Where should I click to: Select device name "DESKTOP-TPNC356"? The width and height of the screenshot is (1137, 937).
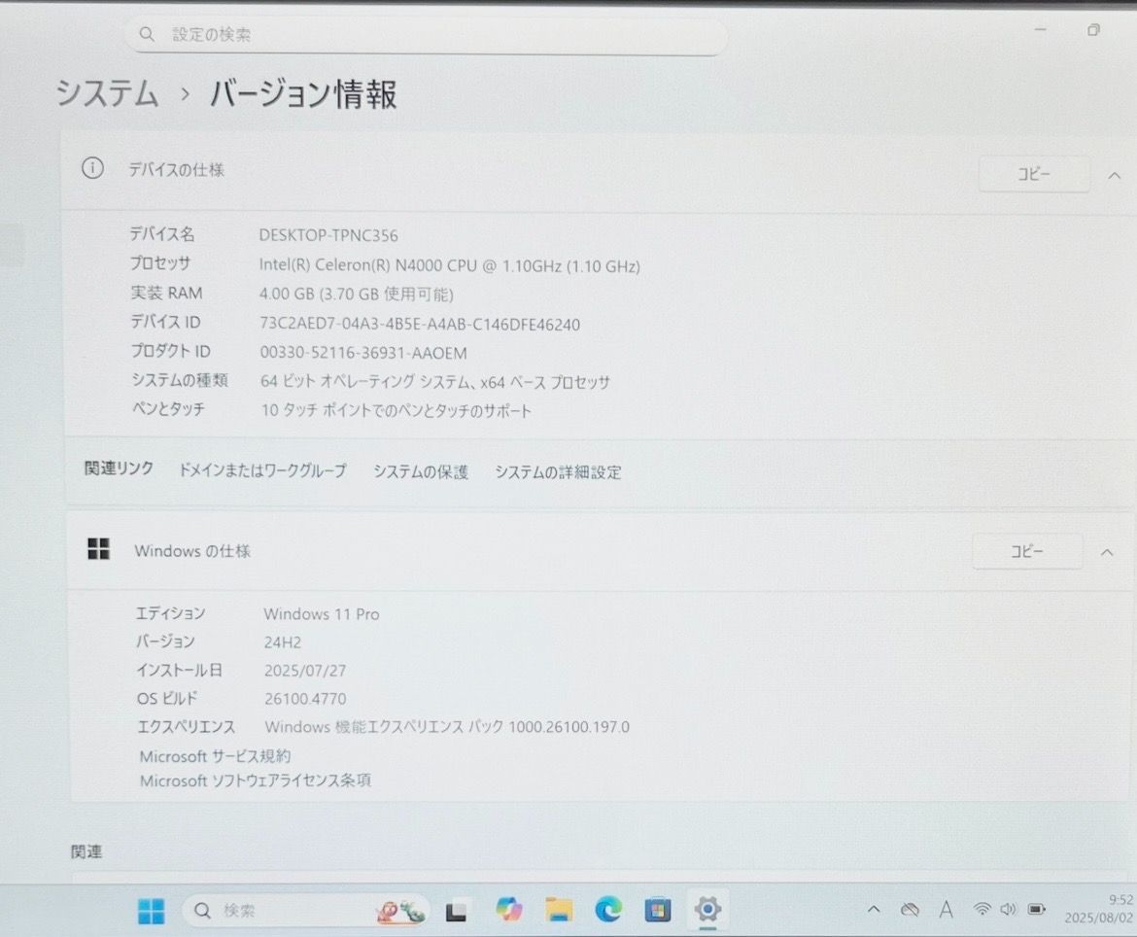point(328,235)
